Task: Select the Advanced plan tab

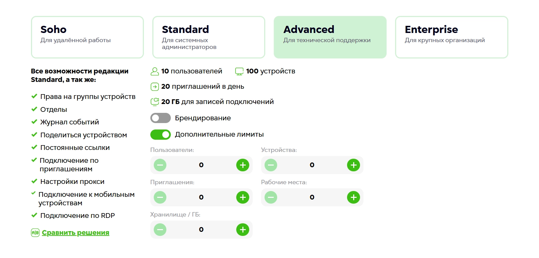Action: point(330,37)
